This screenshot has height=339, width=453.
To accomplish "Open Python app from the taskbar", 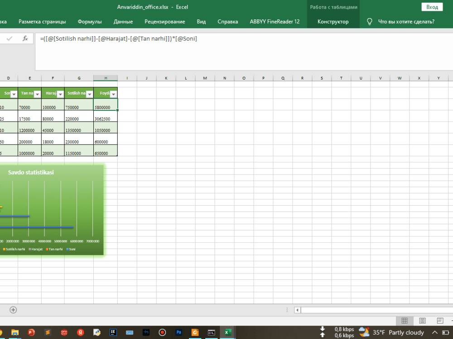I will [97, 332].
